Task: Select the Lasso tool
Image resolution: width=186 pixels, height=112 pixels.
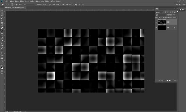Action: coord(2,15)
